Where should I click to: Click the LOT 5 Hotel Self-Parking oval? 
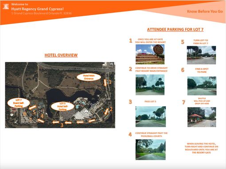(62, 106)
